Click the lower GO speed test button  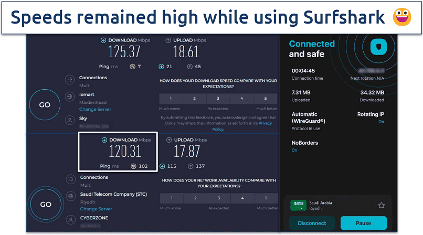46,204
